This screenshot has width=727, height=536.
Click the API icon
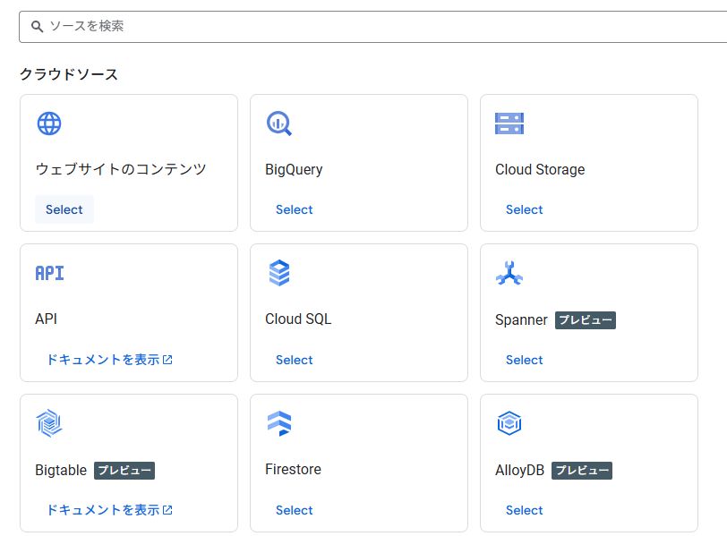click(x=49, y=273)
